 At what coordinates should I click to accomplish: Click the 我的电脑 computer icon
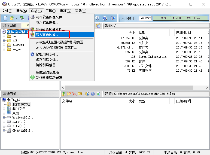pos(4,100)
